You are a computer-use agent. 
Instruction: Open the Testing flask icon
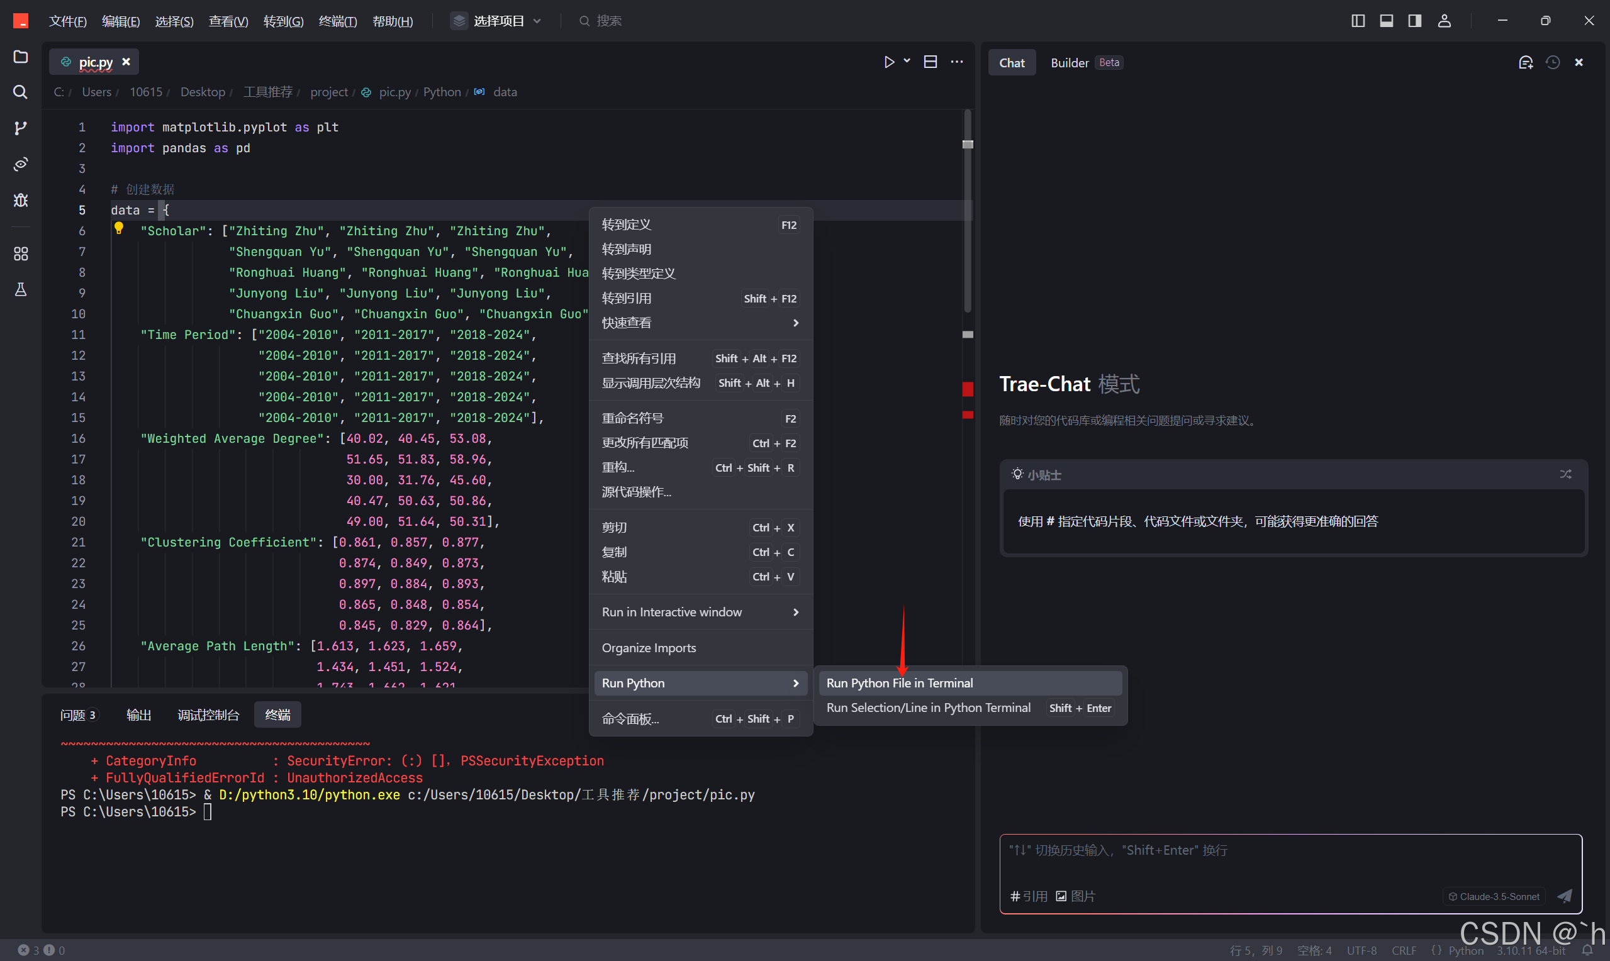pyautogui.click(x=21, y=289)
